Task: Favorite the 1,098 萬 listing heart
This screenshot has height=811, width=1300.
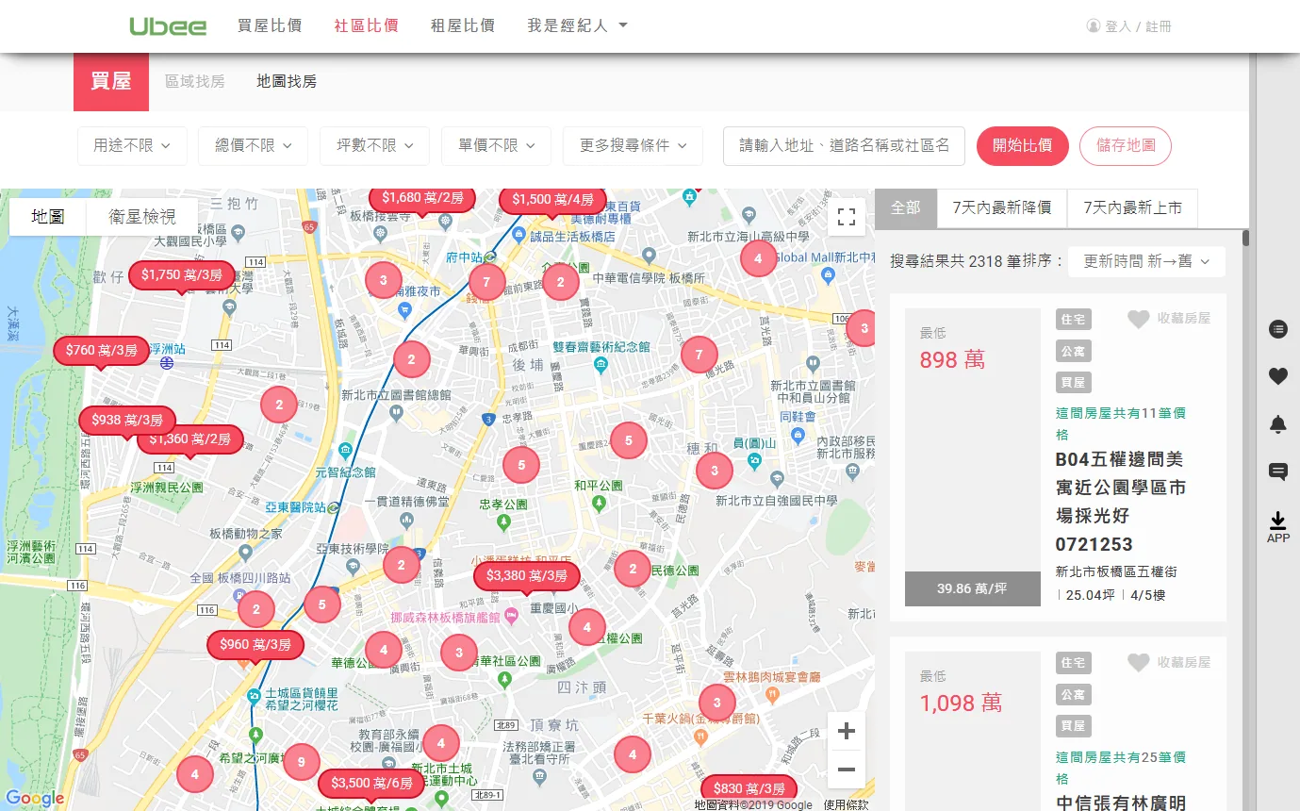Action: coord(1139,663)
